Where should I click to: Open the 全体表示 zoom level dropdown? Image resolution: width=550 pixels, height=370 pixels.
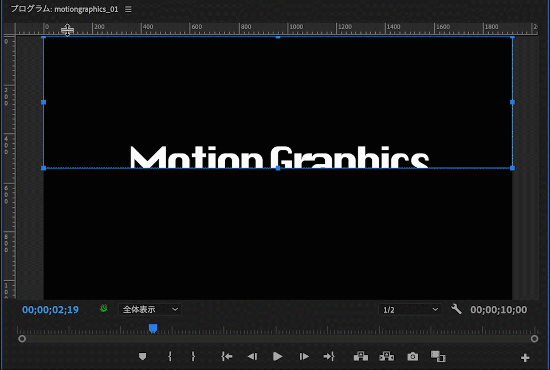click(150, 309)
